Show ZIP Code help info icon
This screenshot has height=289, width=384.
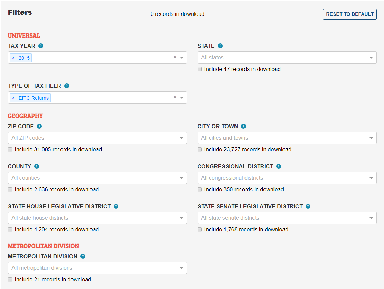(39, 126)
